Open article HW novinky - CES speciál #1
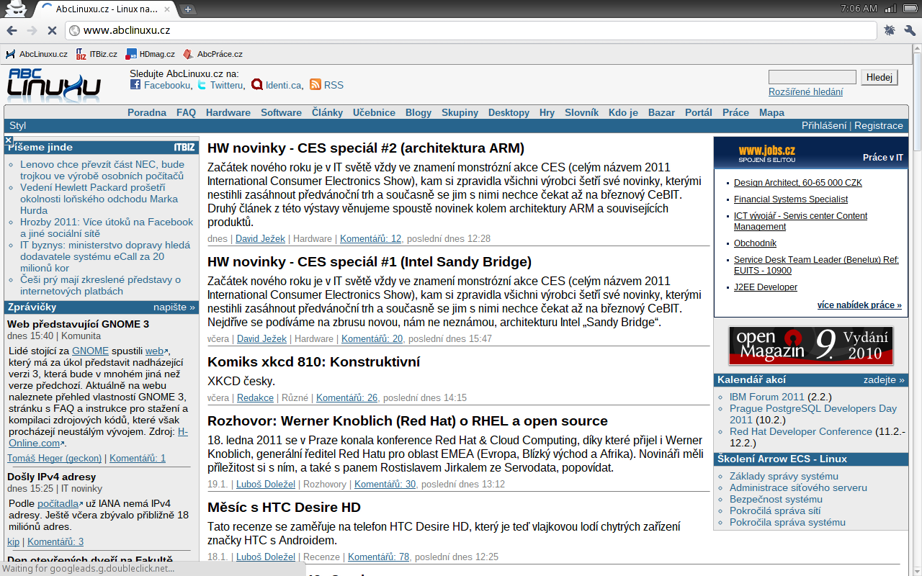Screen dimensions: 922x576 click(x=370, y=262)
